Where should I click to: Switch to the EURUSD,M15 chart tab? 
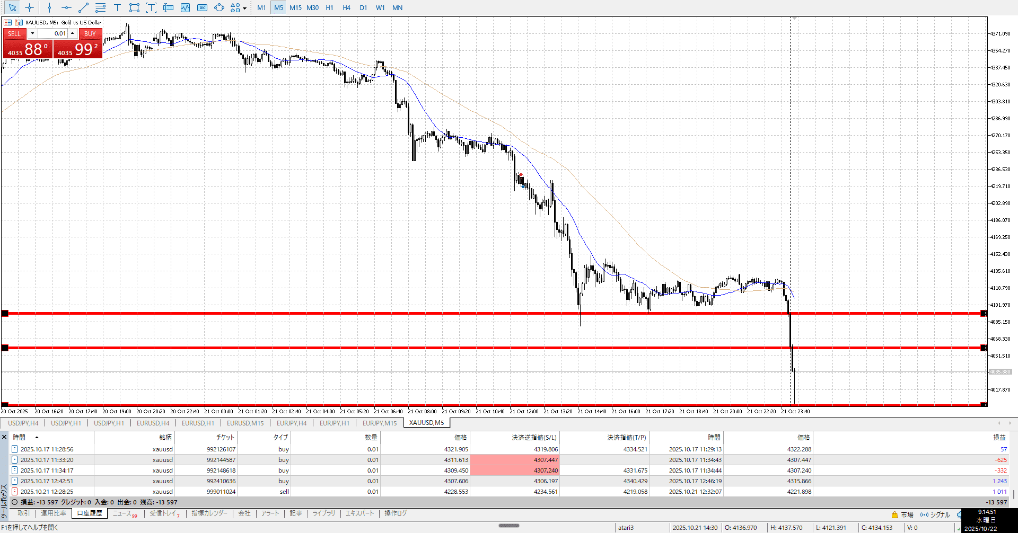coord(245,423)
